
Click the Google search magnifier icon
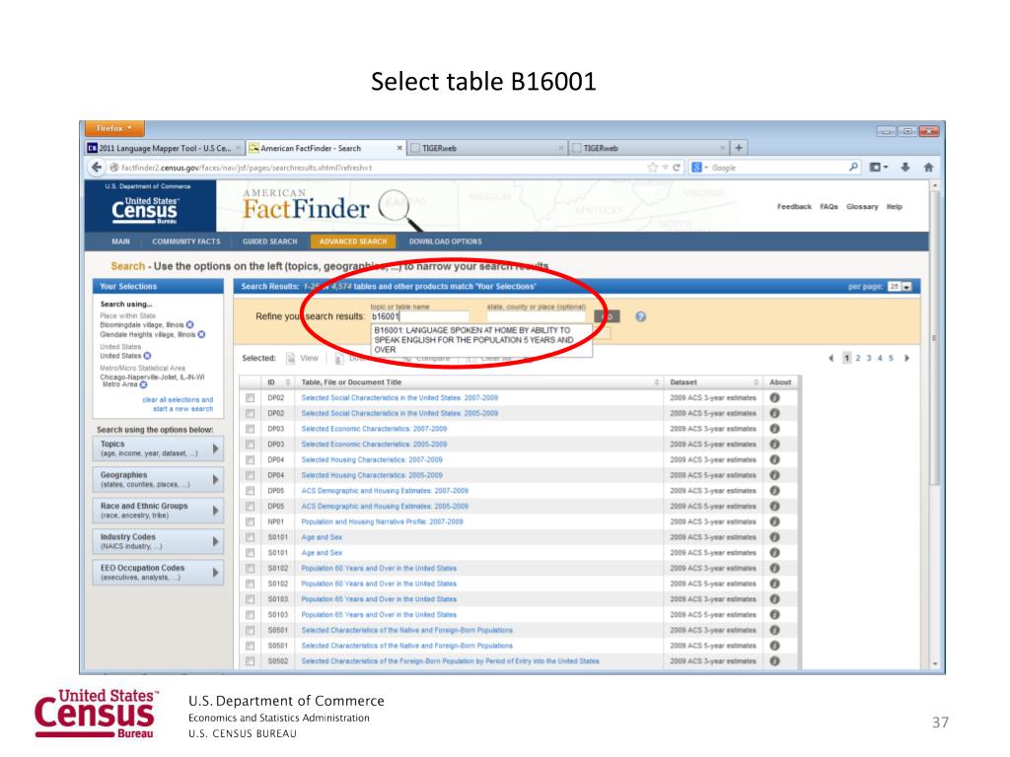click(x=853, y=168)
